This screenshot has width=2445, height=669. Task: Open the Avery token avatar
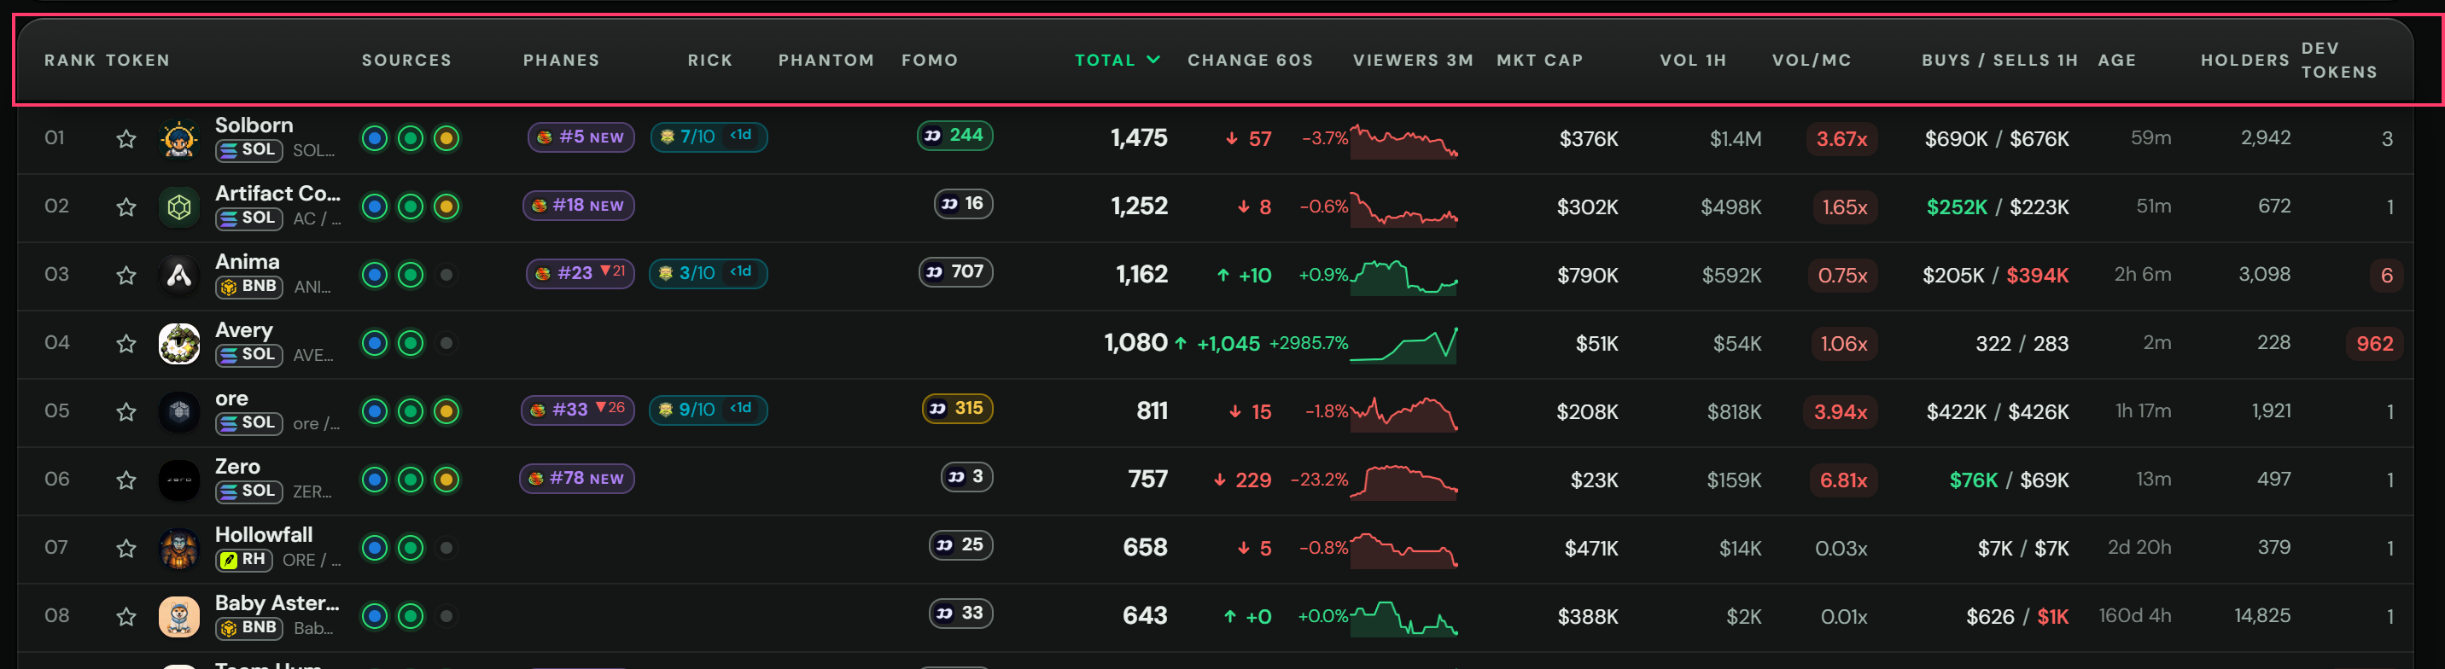pos(179,345)
